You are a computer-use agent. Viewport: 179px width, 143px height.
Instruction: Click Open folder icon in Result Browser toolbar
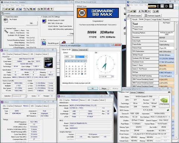(x=131, y=11)
